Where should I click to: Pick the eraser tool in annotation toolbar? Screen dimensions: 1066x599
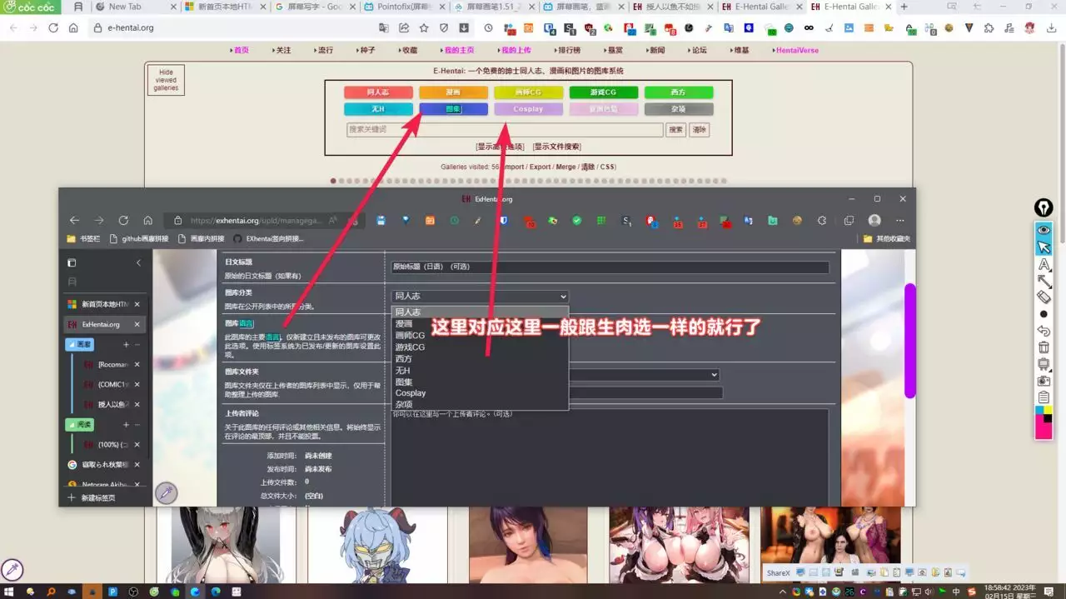[1044, 297]
